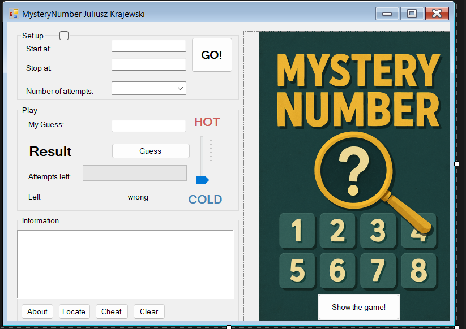
Task: Minimize the MysteryNumber window
Action: tap(387, 14)
